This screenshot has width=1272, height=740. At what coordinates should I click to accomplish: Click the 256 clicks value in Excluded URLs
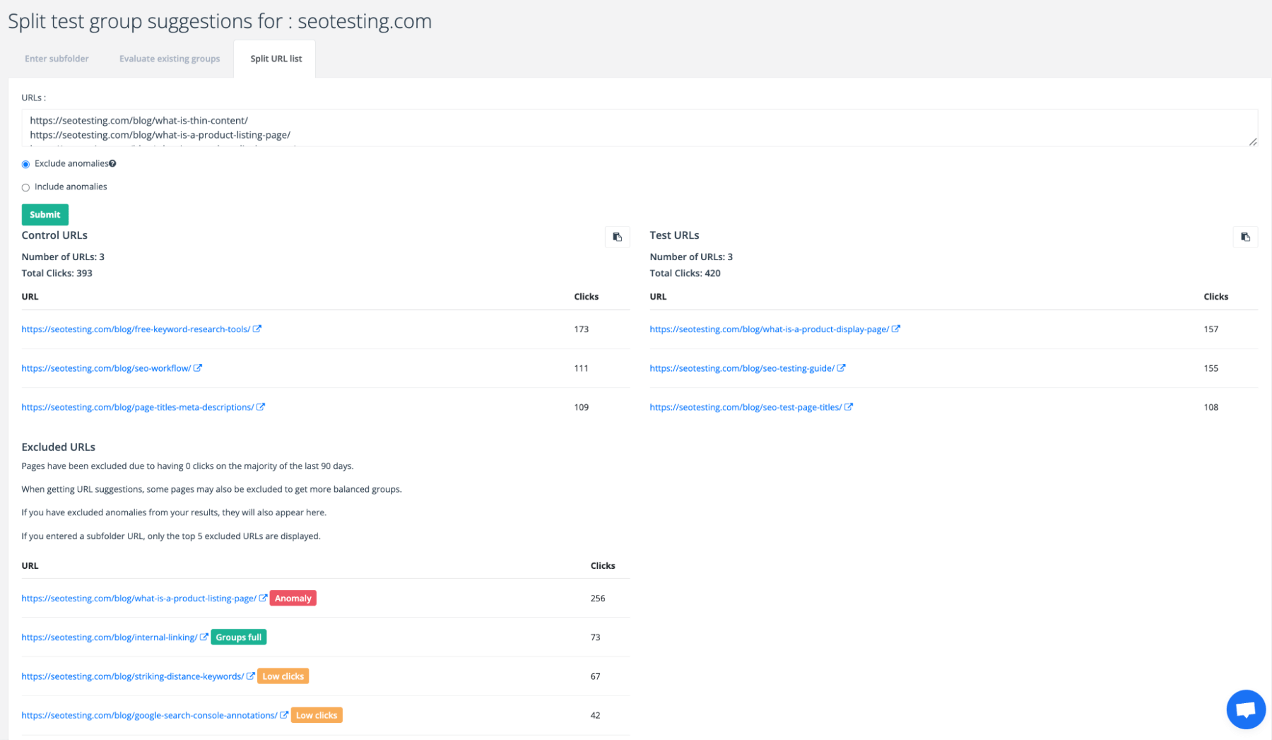click(598, 598)
